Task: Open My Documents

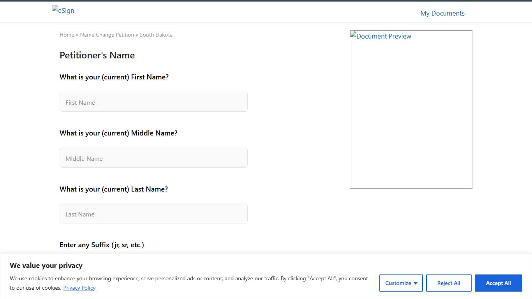Action: 442,13
